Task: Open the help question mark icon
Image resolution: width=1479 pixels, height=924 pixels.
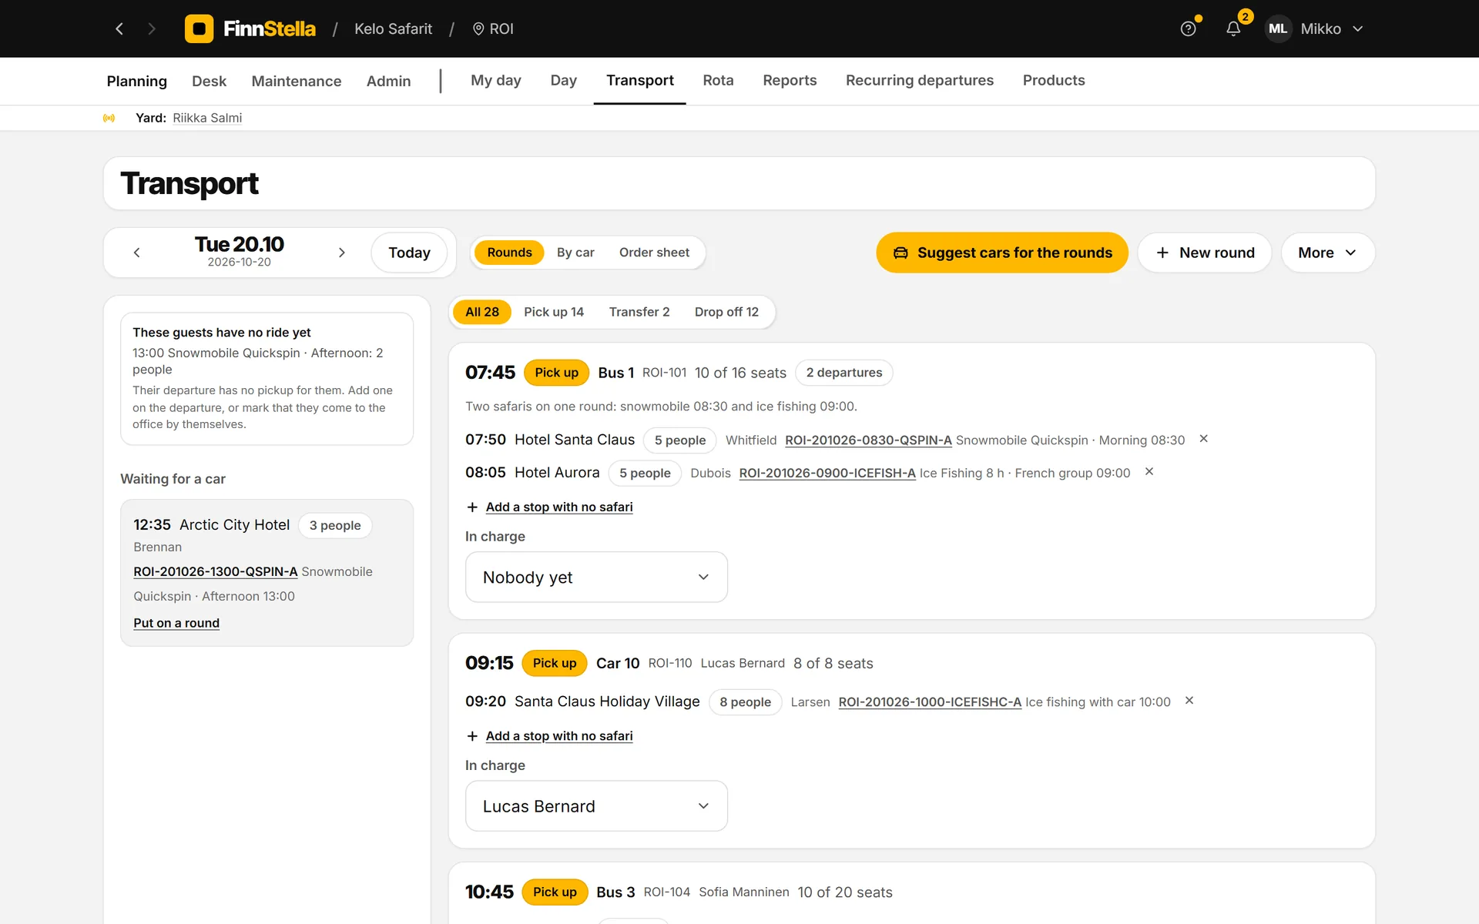Action: tap(1189, 28)
